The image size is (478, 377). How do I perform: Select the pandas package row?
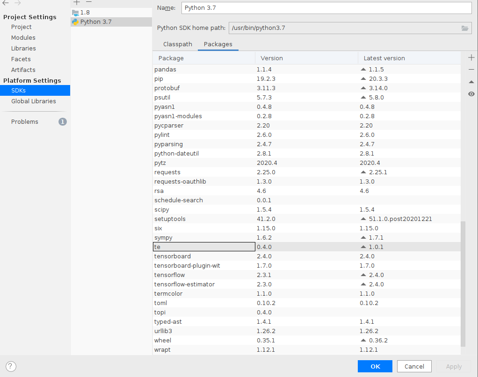pyautogui.click(x=307, y=70)
